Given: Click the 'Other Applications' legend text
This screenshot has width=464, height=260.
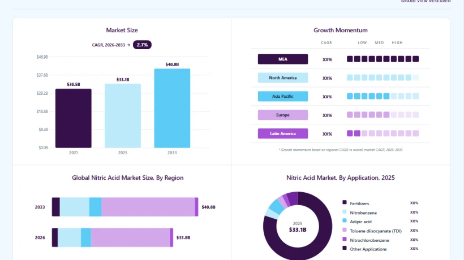Looking at the screenshot, I should click(368, 249).
